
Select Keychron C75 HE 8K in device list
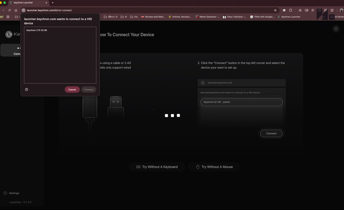[x=37, y=30]
